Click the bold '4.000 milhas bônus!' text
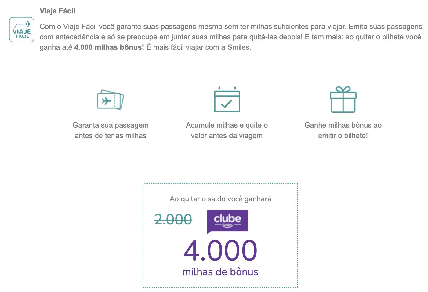 pos(109,47)
